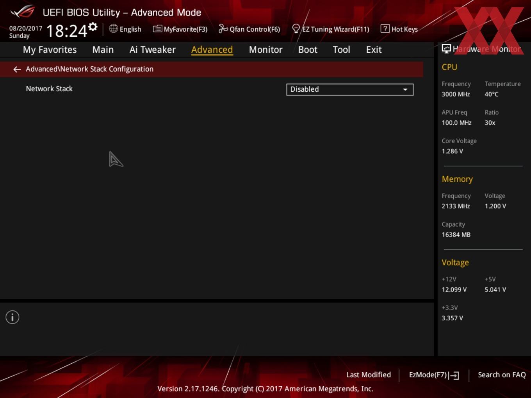Screen dimensions: 531x398
Task: Click memory frequency 2133 MHz value
Action: pos(456,206)
